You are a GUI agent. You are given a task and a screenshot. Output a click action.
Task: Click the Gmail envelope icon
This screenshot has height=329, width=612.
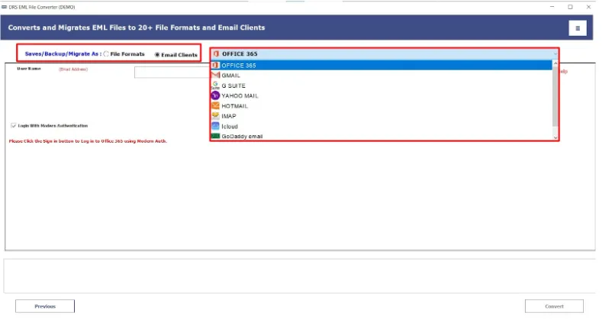(x=215, y=75)
